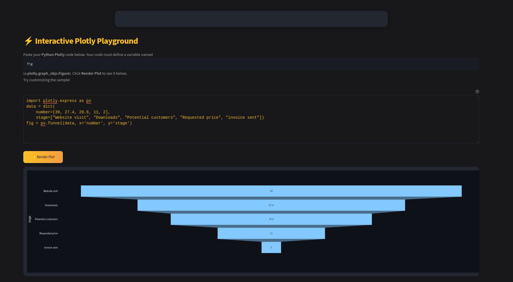Click the 'stage' y-axis title

coord(30,219)
